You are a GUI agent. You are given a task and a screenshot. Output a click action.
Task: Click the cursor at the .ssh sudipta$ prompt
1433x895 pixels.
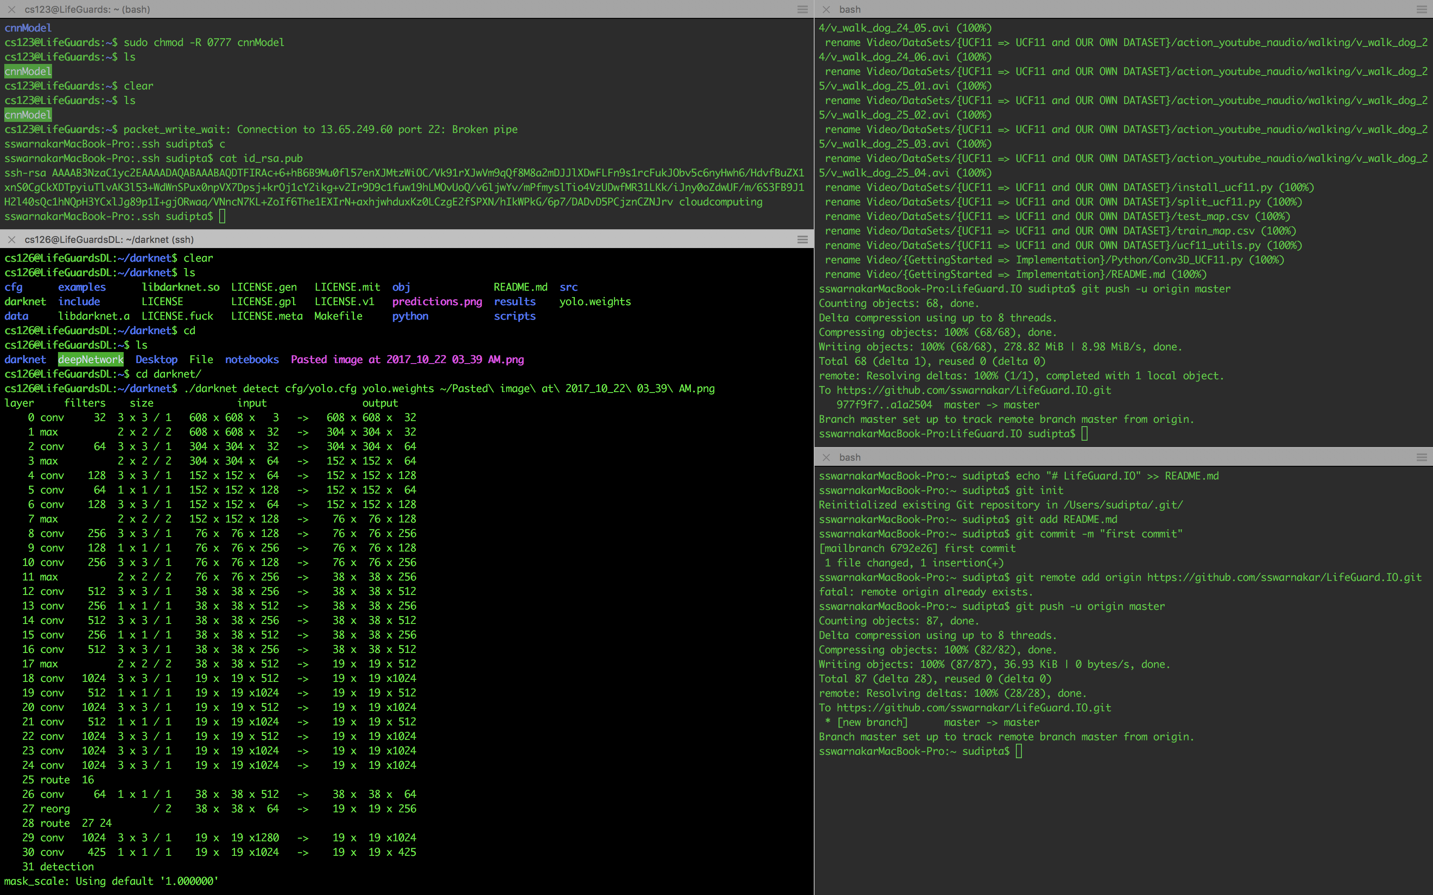pos(222,217)
